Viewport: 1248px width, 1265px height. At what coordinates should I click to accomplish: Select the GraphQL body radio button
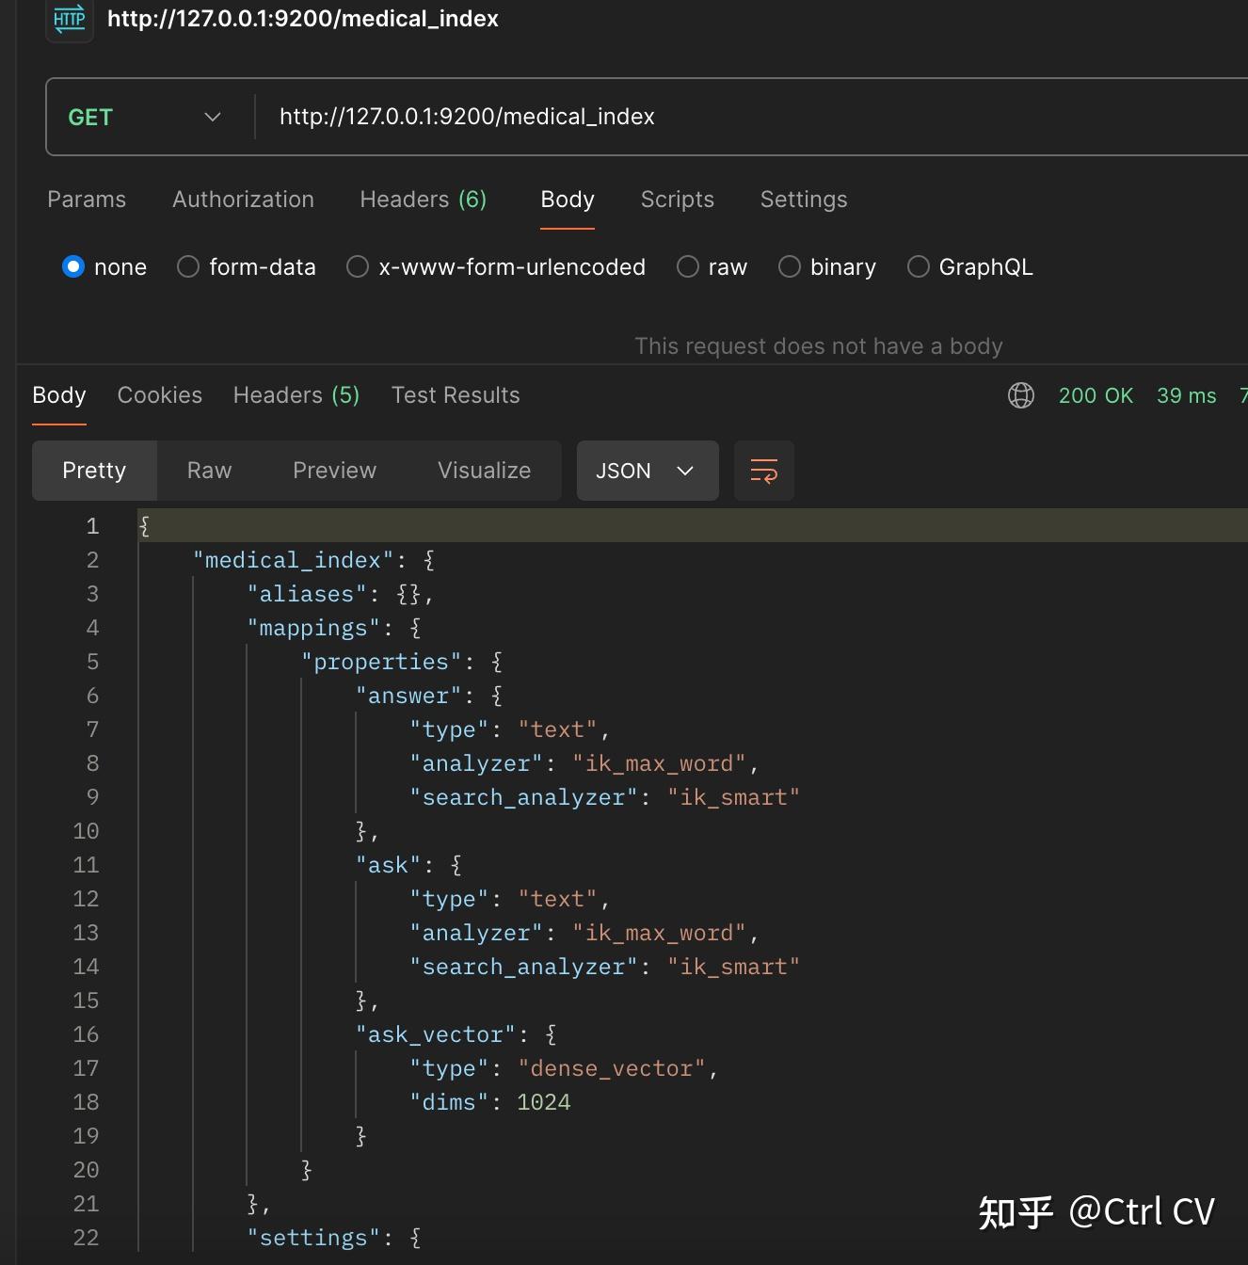point(919,267)
